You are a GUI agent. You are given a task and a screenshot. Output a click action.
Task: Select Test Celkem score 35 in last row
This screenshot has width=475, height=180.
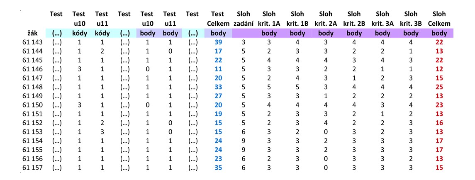click(218, 168)
